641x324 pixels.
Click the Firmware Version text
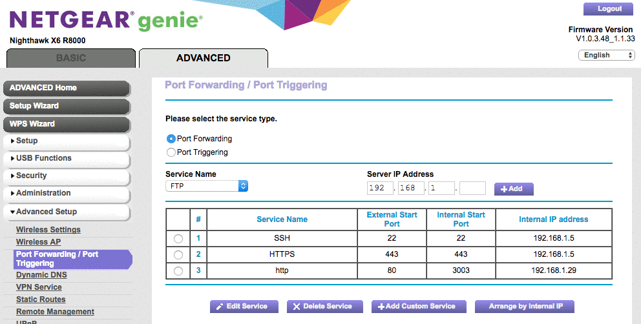(601, 30)
